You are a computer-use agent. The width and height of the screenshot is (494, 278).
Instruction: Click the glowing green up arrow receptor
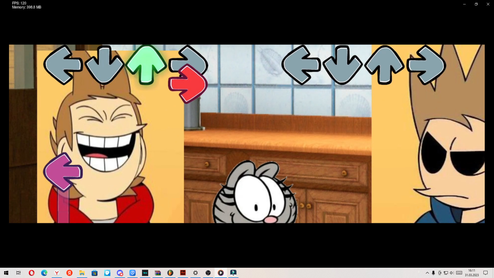point(146,64)
